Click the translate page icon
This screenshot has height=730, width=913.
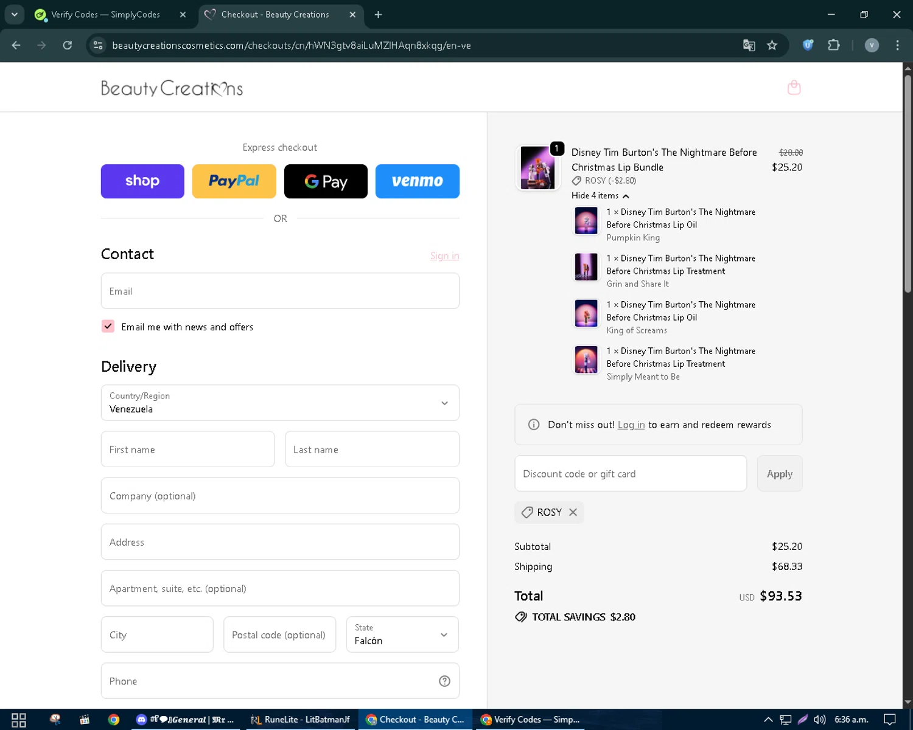click(x=749, y=45)
